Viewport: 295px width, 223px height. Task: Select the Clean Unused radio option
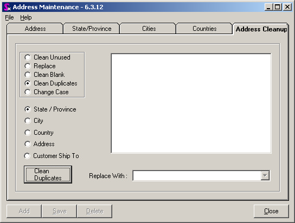coord(47,57)
